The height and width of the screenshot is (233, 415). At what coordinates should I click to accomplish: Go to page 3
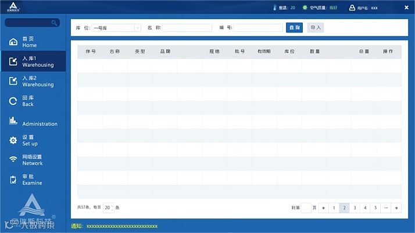[x=355, y=208]
